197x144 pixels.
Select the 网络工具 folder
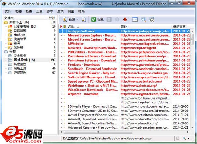pyautogui.click(x=20, y=68)
